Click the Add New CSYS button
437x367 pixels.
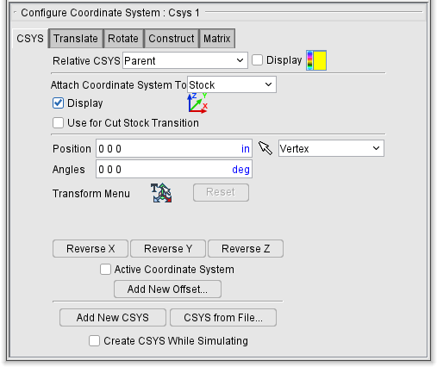[x=113, y=318]
